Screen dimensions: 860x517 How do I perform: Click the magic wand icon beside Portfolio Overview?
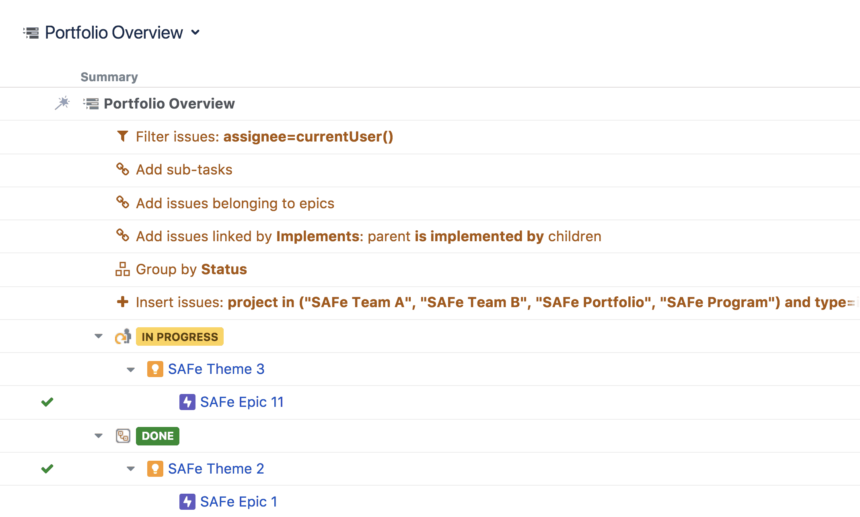63,103
